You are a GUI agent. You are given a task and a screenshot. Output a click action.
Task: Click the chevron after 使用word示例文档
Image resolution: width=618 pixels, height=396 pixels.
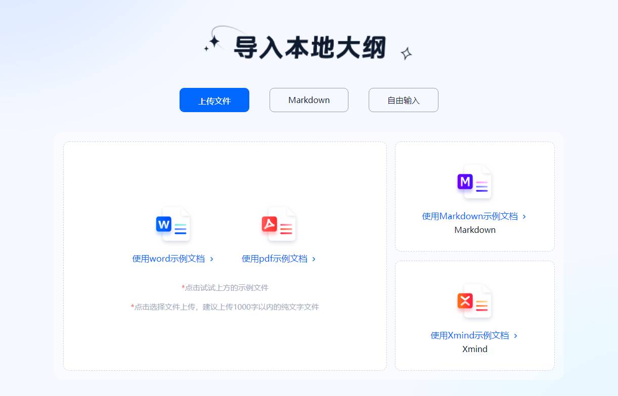coord(211,259)
